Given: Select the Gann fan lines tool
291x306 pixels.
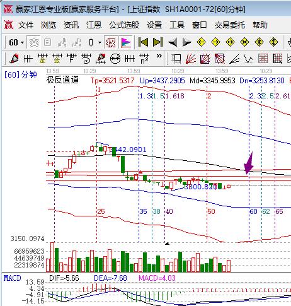Looking at the screenshot, I should (191, 59).
